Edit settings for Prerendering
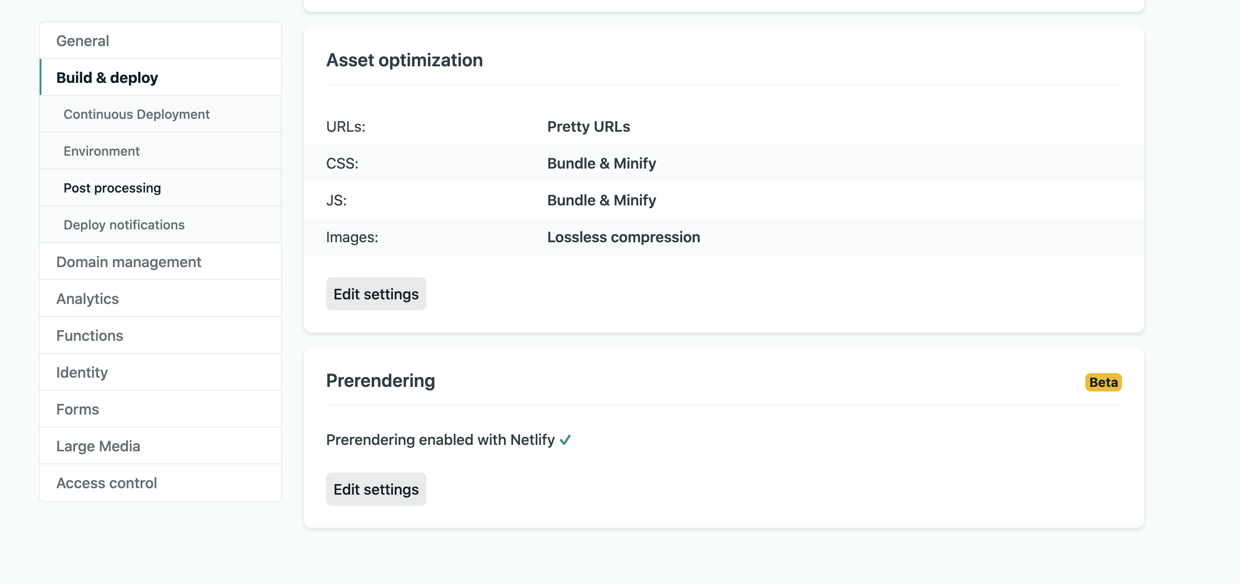This screenshot has width=1240, height=584. pos(376,489)
